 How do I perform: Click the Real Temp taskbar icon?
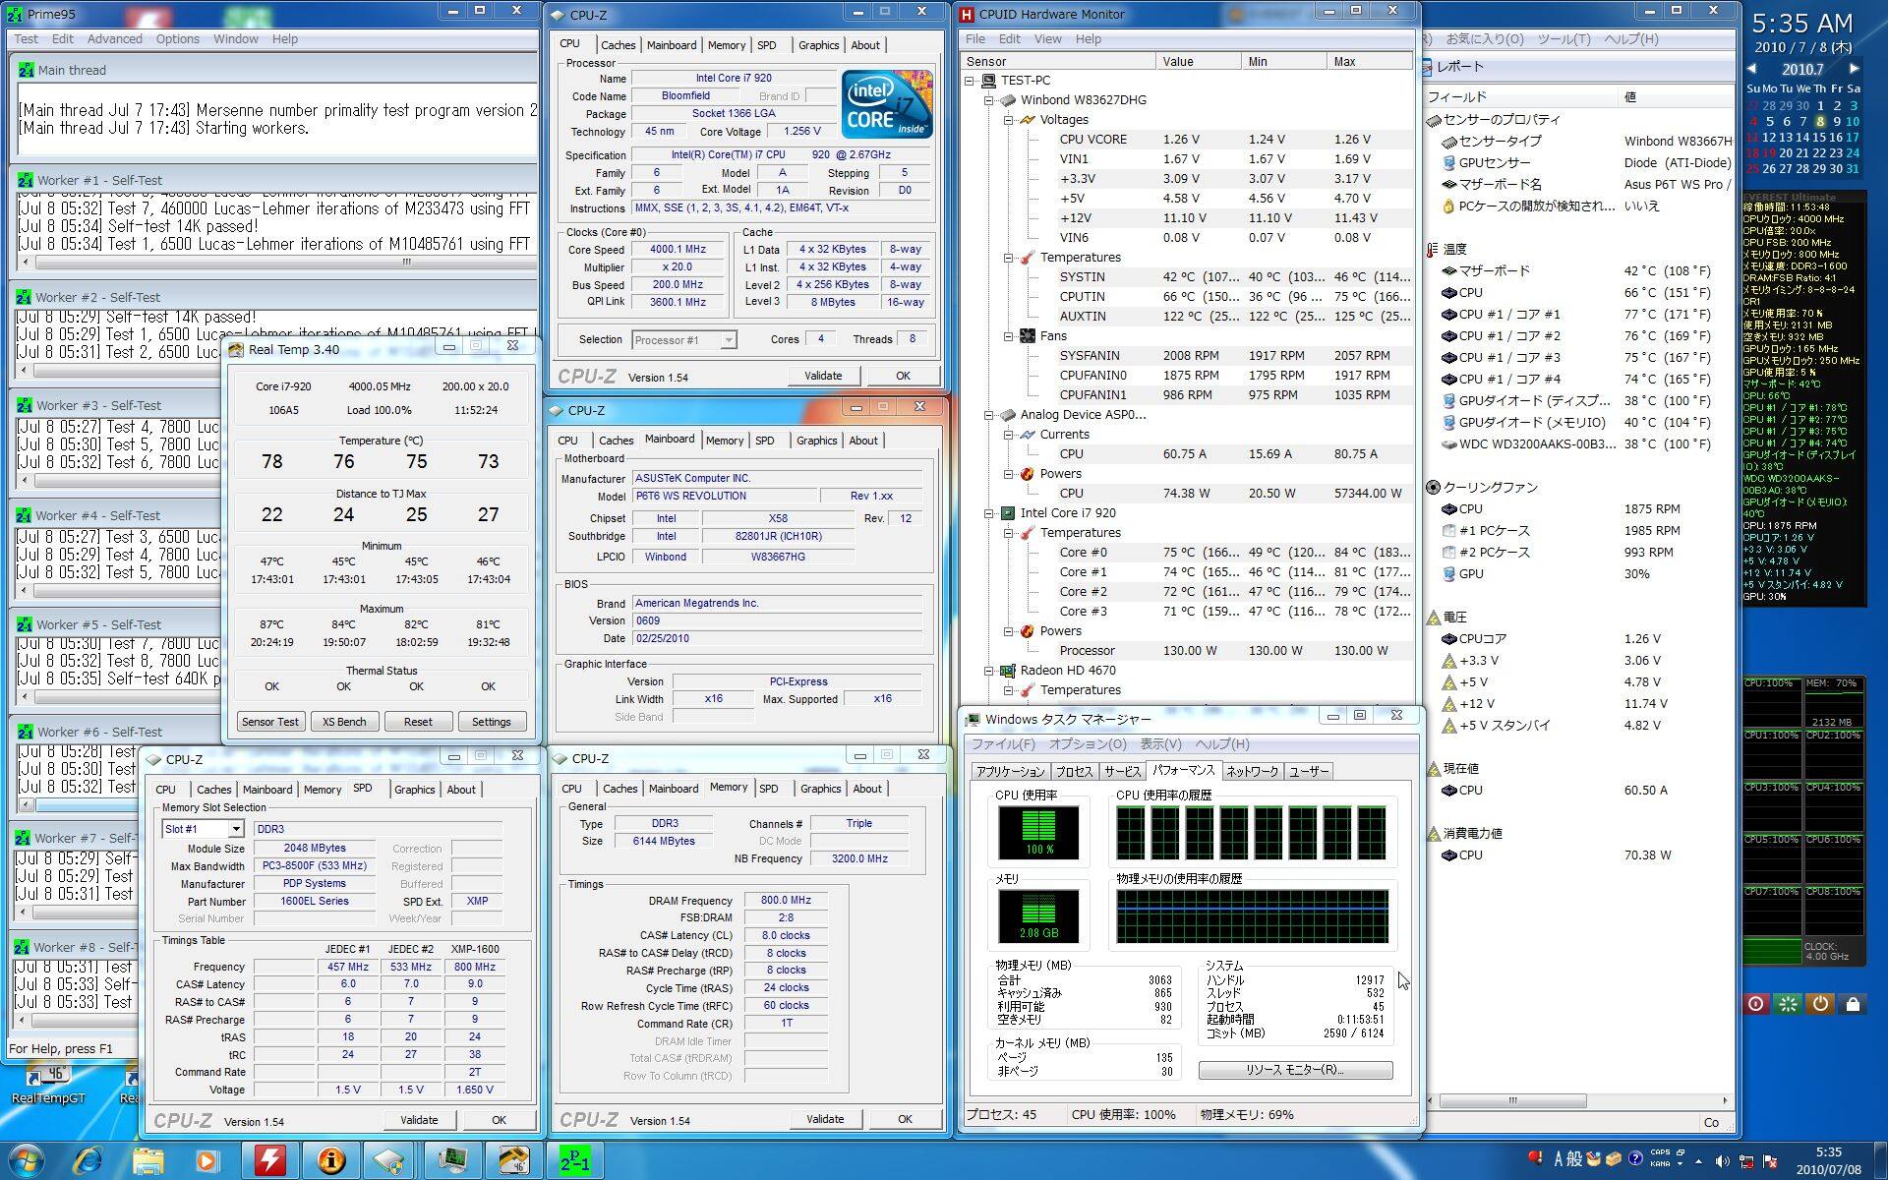coord(512,1160)
